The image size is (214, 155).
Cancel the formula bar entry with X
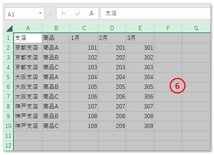pyautogui.click(x=64, y=13)
